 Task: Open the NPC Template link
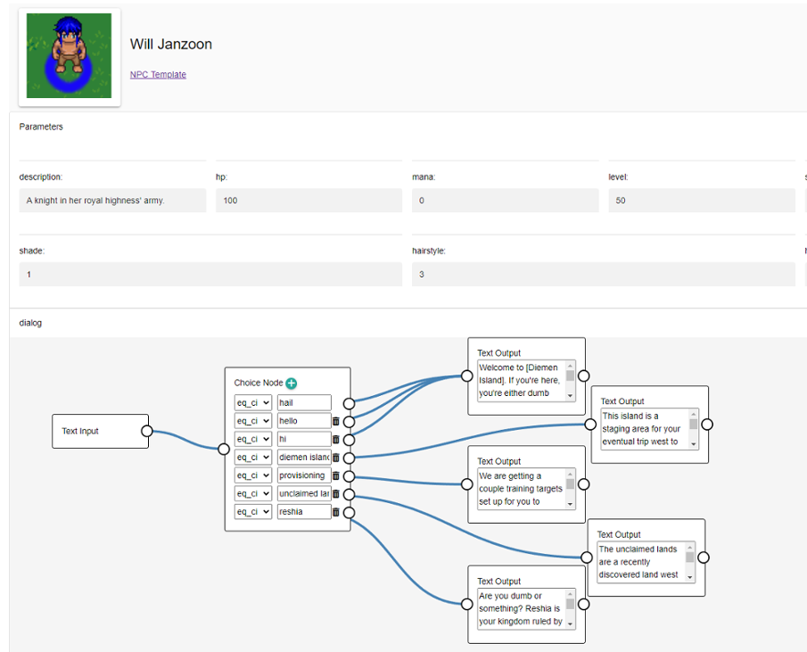click(158, 74)
